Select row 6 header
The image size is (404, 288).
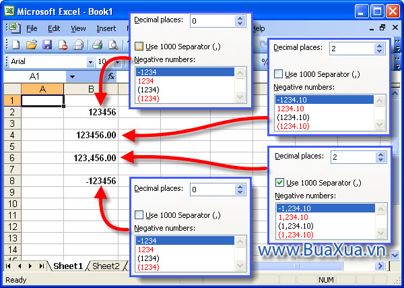click(x=12, y=158)
